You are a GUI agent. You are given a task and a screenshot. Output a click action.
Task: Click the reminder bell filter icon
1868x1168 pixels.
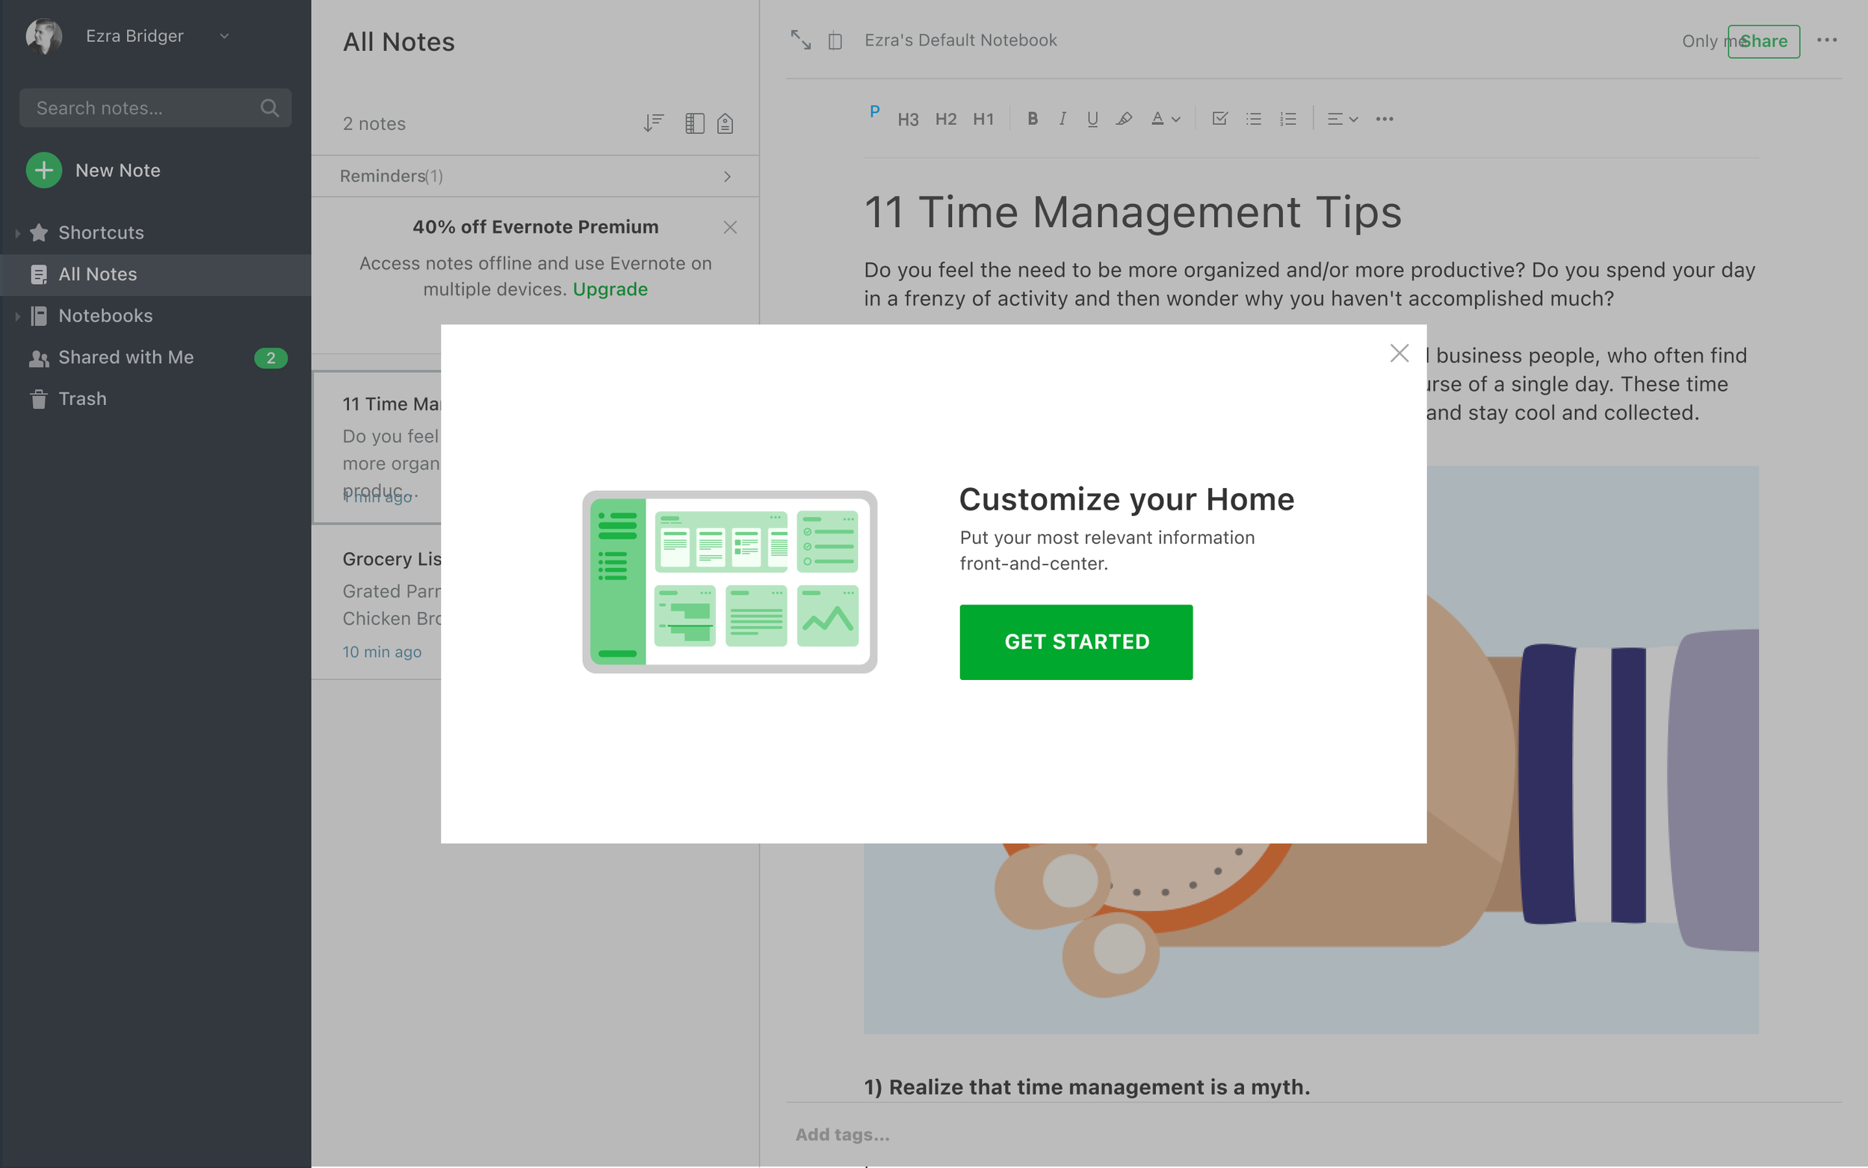[x=724, y=123]
